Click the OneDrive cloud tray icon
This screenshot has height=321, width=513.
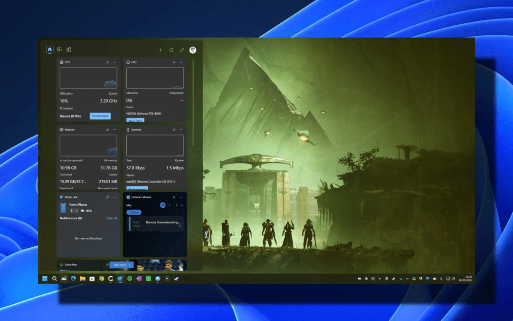coord(435,279)
